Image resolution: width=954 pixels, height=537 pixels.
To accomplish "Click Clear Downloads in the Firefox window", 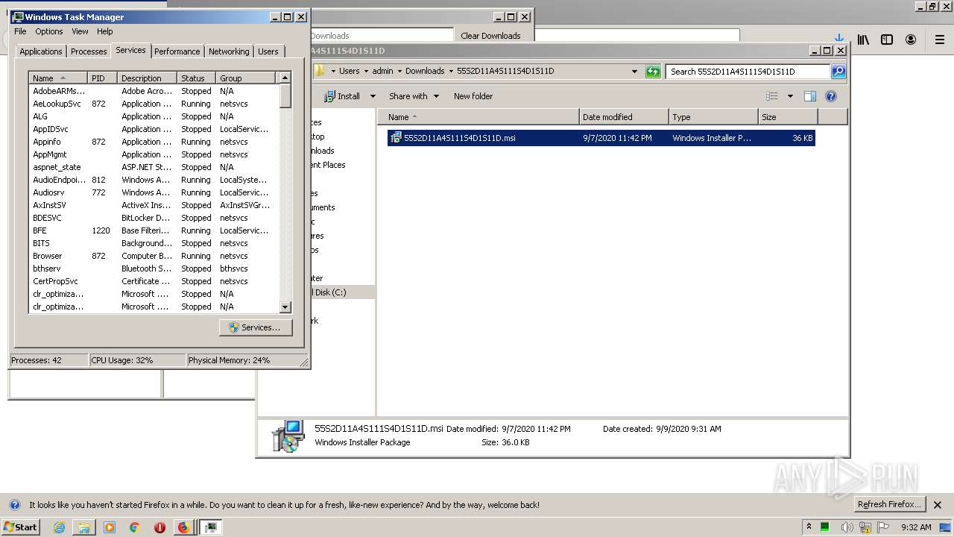I will 490,35.
